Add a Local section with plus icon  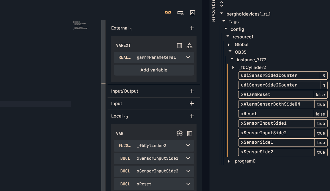tap(192, 116)
